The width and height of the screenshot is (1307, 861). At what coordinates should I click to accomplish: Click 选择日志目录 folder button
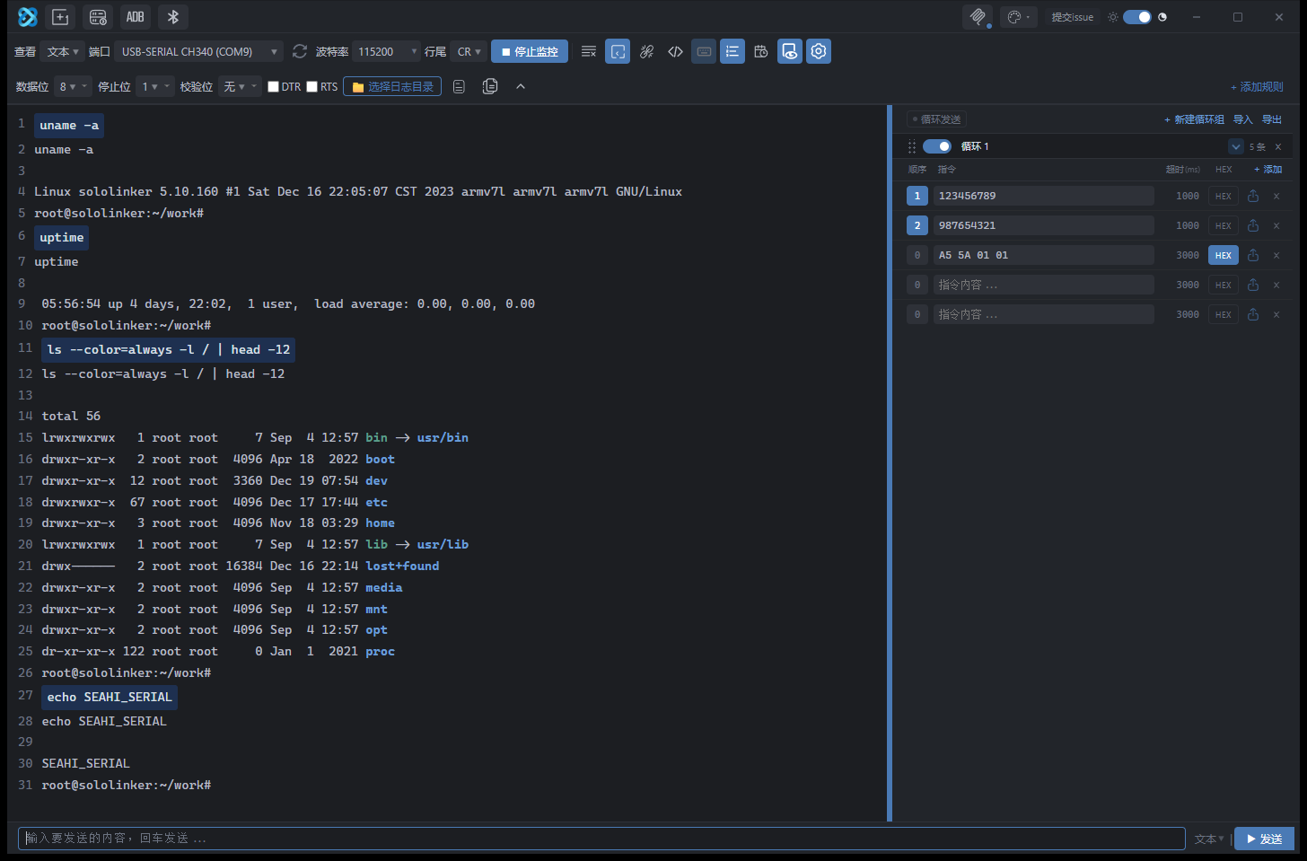tap(392, 86)
